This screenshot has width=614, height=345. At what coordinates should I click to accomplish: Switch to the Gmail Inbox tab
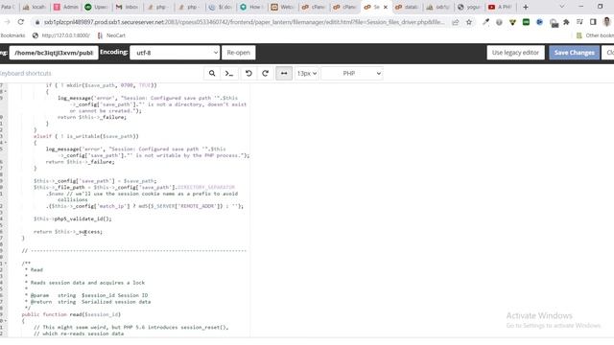coord(128,7)
